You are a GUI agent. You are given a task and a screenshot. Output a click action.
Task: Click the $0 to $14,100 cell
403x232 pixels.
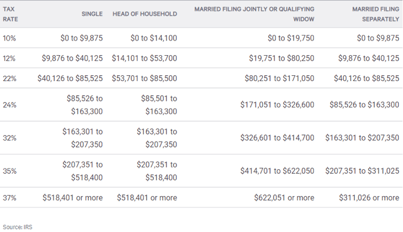tap(154, 38)
